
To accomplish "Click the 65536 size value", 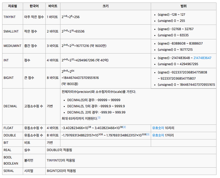I will point(80,31).
